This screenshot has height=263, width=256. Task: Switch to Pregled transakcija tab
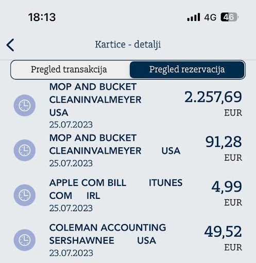pyautogui.click(x=69, y=70)
